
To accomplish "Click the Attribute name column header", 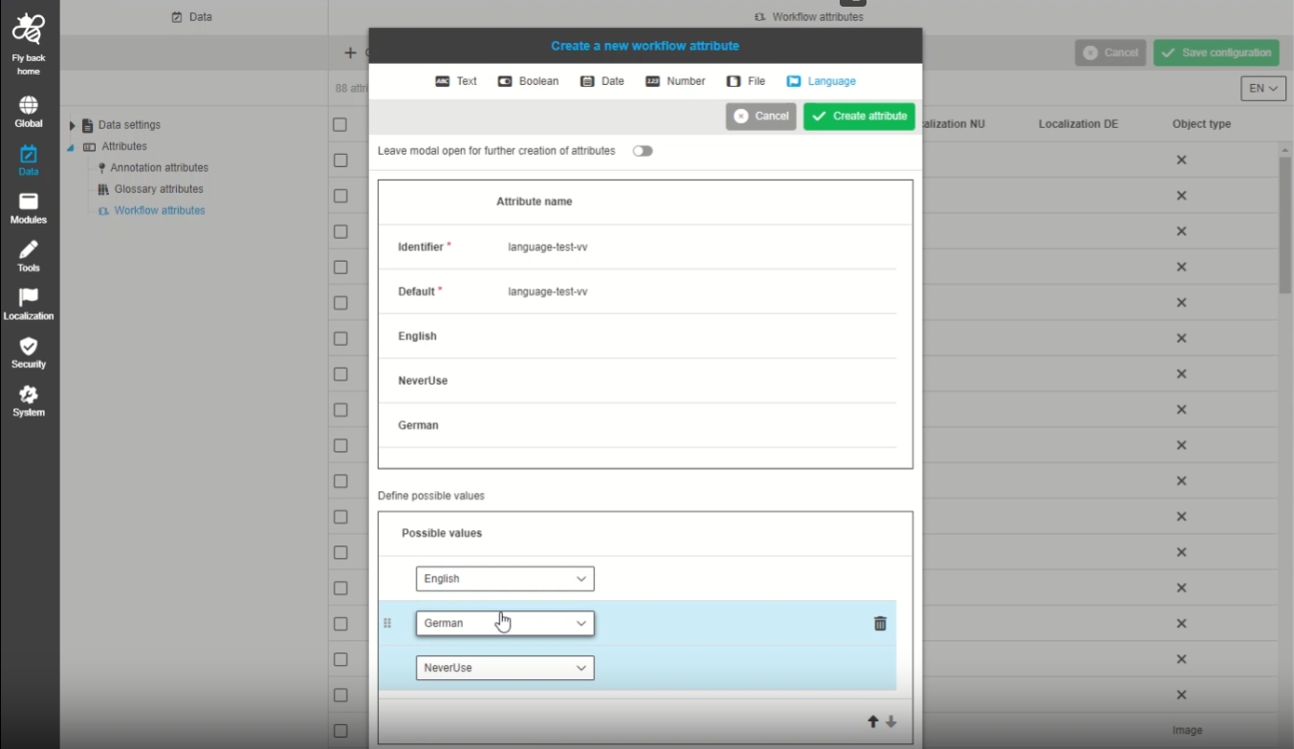I will click(535, 202).
